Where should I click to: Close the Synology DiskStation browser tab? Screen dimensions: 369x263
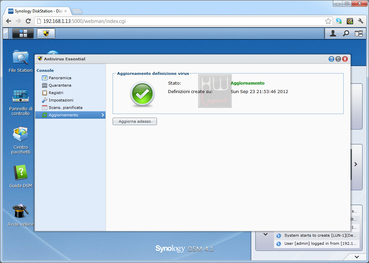click(66, 11)
